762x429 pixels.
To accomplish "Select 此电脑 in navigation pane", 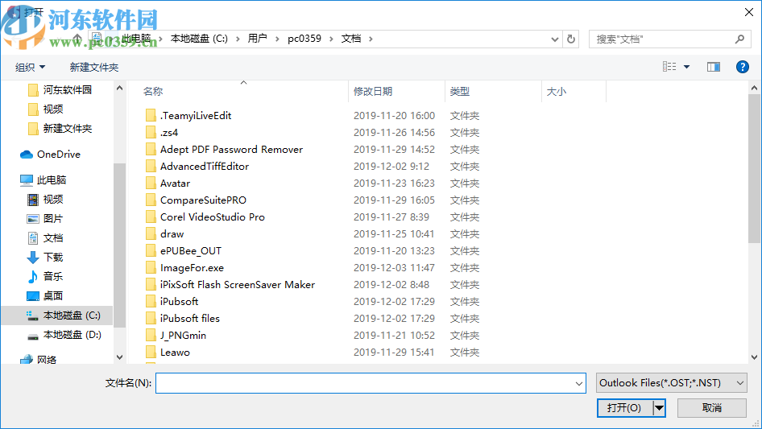I will [x=43, y=180].
